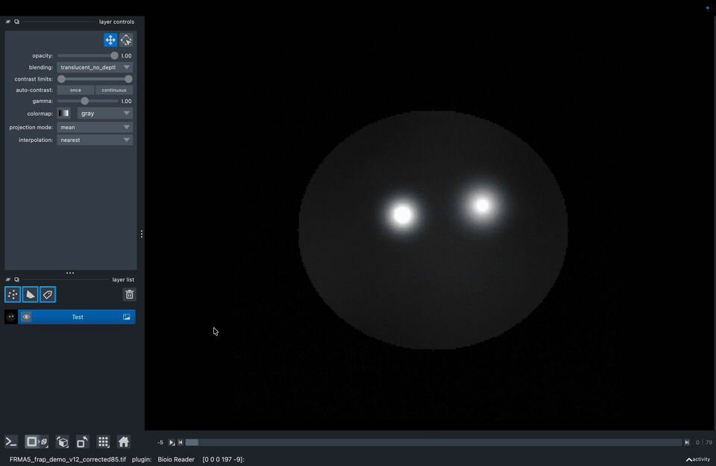Open the projection mode dropdown

[x=95, y=127]
